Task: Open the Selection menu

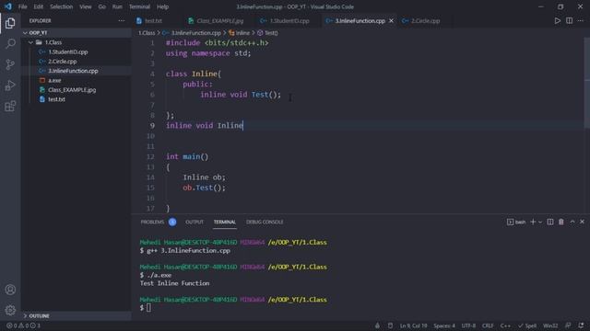Action: [62, 6]
